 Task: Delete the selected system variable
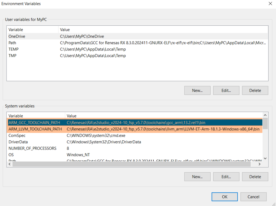pos(255,177)
